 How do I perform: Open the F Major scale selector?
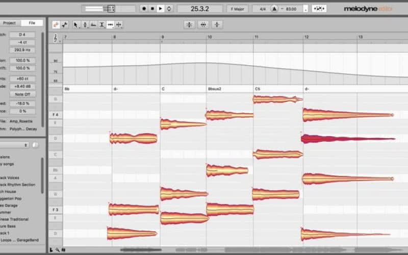tap(237, 9)
